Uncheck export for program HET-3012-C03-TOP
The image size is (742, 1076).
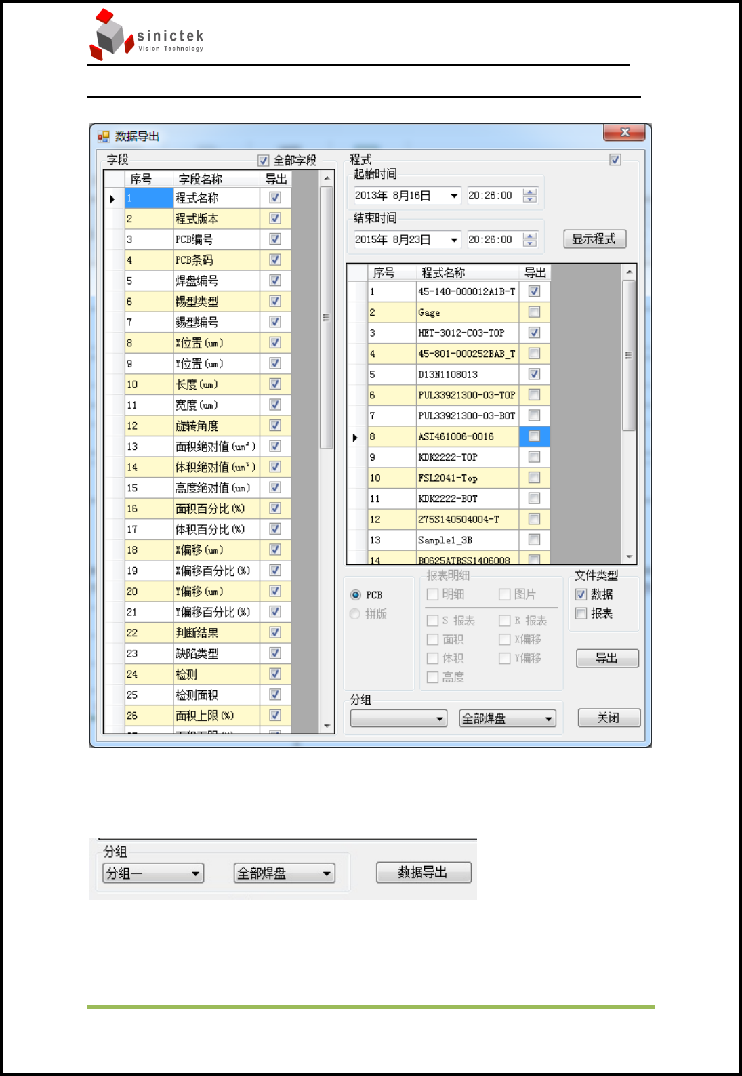(x=534, y=333)
